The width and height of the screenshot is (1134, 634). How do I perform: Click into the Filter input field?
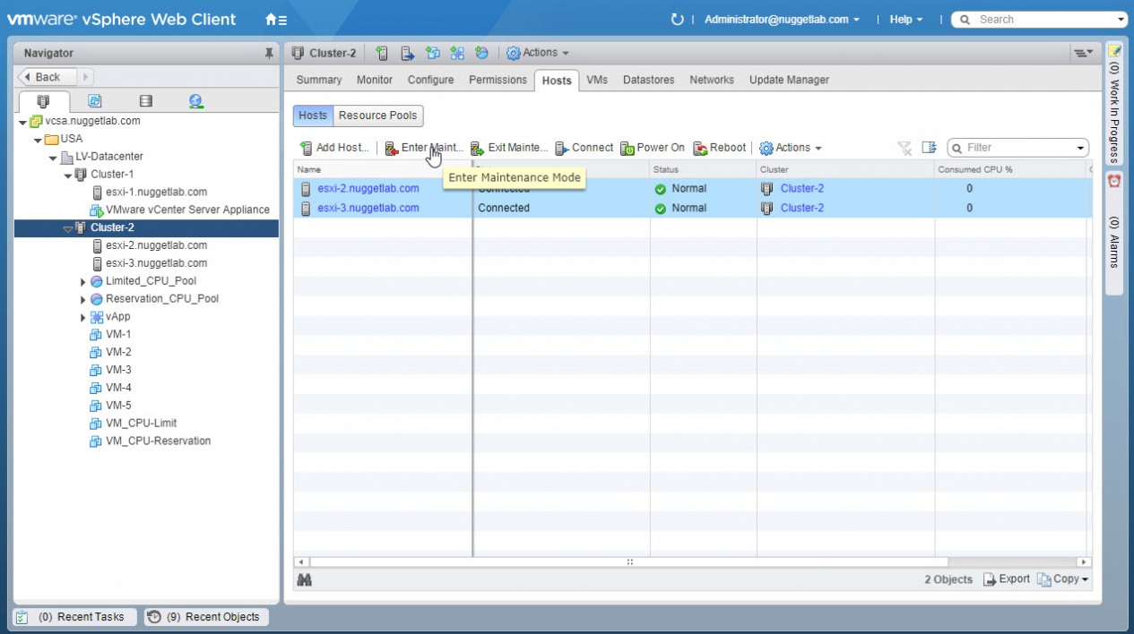click(1017, 148)
